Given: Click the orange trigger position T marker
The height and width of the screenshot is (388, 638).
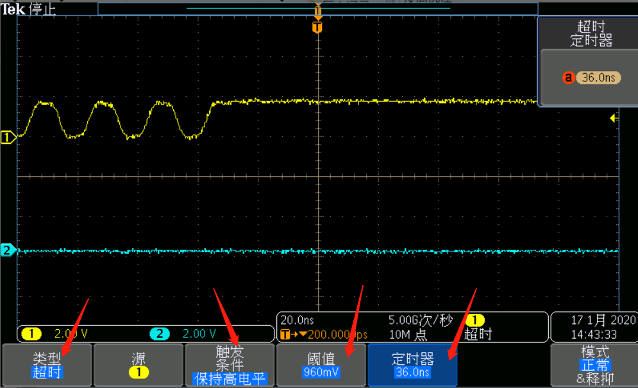Looking at the screenshot, I should click(x=317, y=28).
